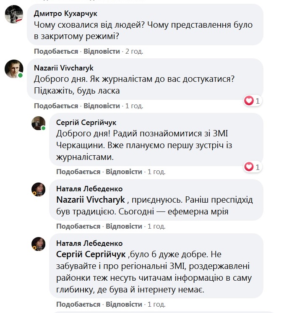The image size is (284, 313).
Task: Open the Nazarii Vivcharyk mention in Наталя's reply
Action: coord(91,200)
